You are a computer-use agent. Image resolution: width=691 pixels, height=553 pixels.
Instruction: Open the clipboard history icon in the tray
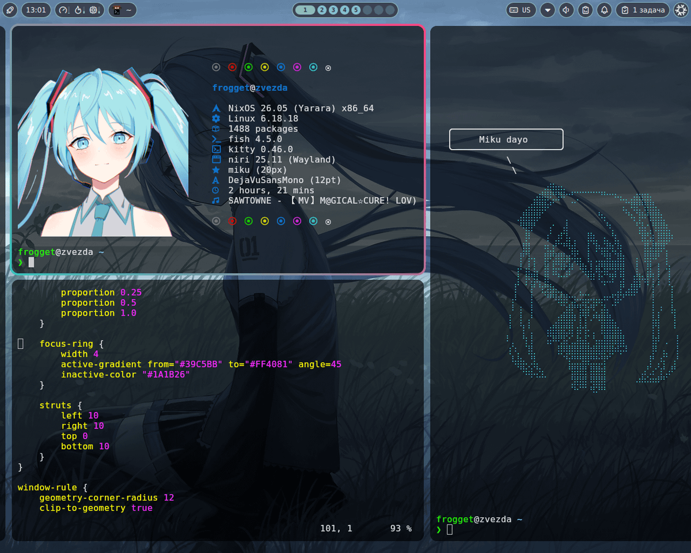(x=585, y=10)
